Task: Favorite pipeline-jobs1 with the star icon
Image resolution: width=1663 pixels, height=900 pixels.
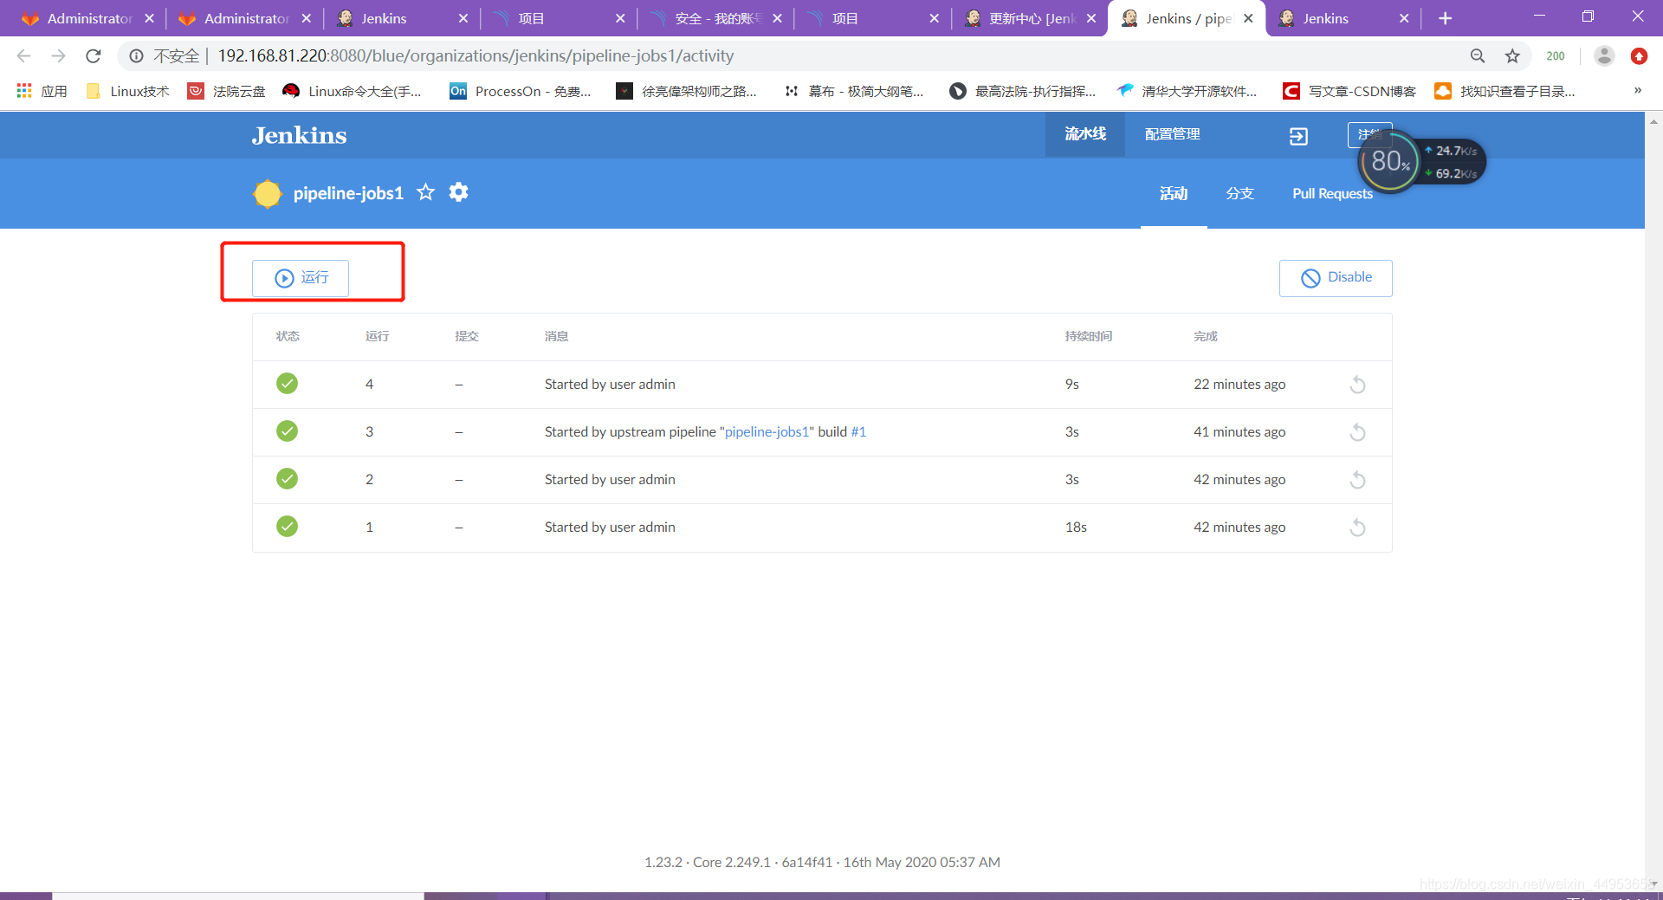Action: (x=425, y=192)
